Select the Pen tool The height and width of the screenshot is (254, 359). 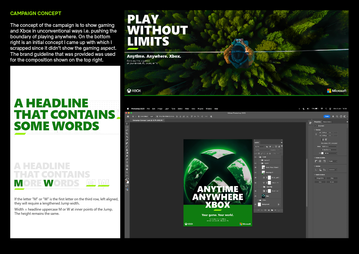[127, 159]
